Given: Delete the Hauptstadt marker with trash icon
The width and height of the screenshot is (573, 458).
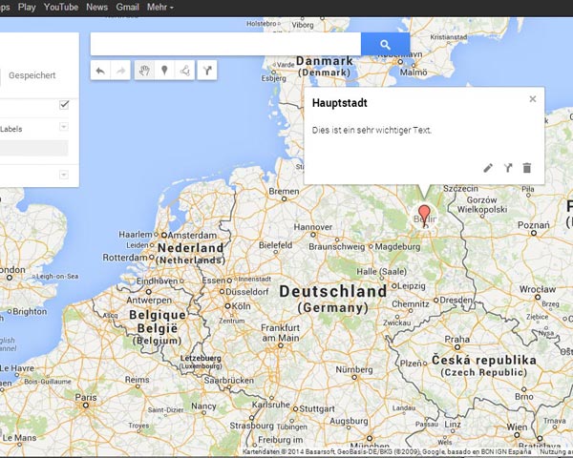Looking at the screenshot, I should [x=526, y=168].
